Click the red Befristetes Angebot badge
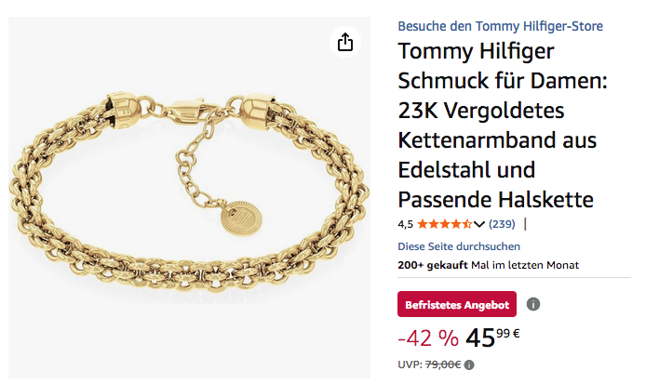Viewport: 646px width, 384px height. pyautogui.click(x=456, y=304)
